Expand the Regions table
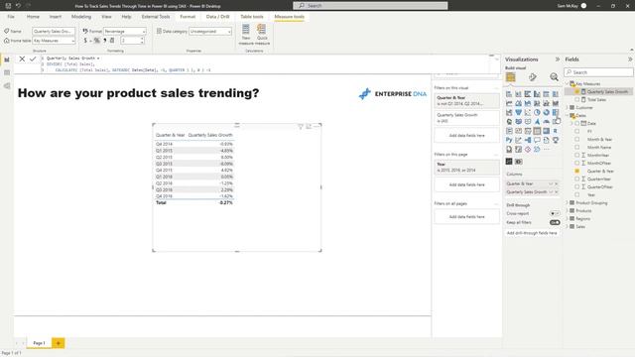The image size is (635, 357). tap(568, 218)
